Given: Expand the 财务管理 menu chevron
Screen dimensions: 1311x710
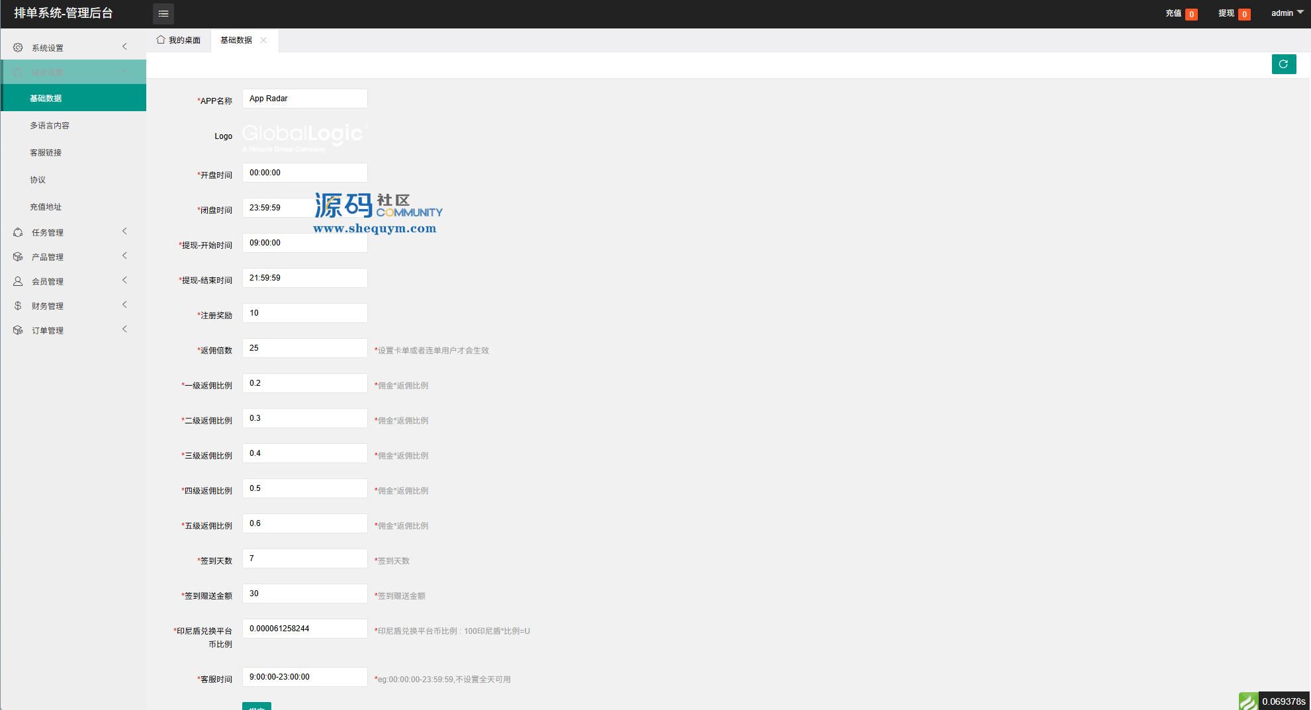Looking at the screenshot, I should tap(124, 304).
